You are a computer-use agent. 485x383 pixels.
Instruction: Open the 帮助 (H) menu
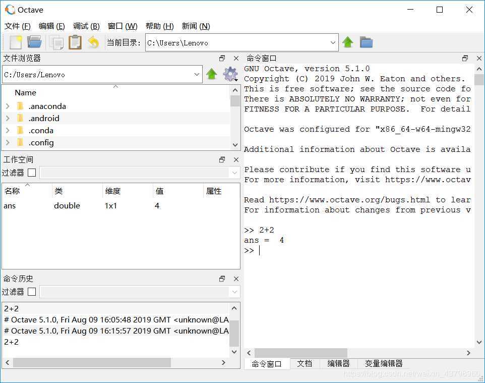[x=160, y=26]
